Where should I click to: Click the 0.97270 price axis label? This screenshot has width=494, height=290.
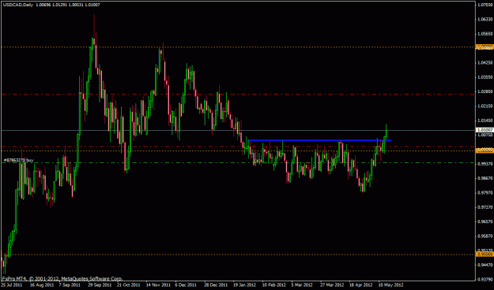[x=485, y=208]
